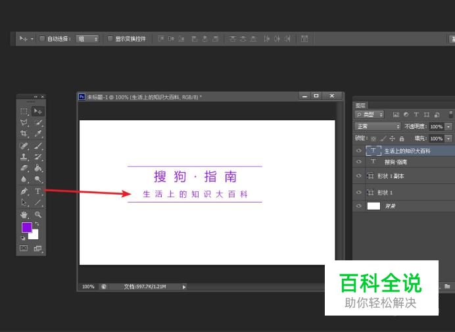Click the opacity 100% input field

pyautogui.click(x=437, y=126)
